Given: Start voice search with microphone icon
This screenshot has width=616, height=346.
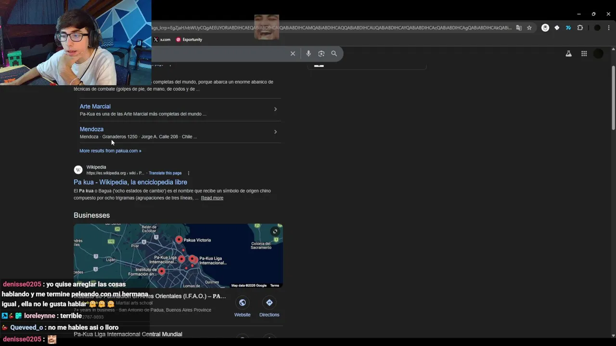Looking at the screenshot, I should 308,54.
